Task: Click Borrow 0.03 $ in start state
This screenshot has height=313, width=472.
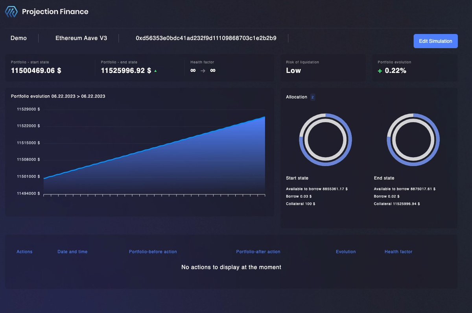Action: coord(299,196)
